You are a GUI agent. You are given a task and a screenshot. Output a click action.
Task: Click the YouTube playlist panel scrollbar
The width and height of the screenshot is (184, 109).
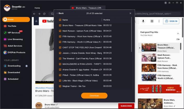point(181,46)
